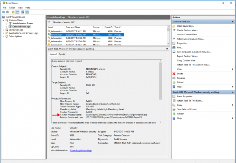This screenshot has height=163, width=236.
Task: Select the 1:31:28 PM event row
Action: coord(86,38)
